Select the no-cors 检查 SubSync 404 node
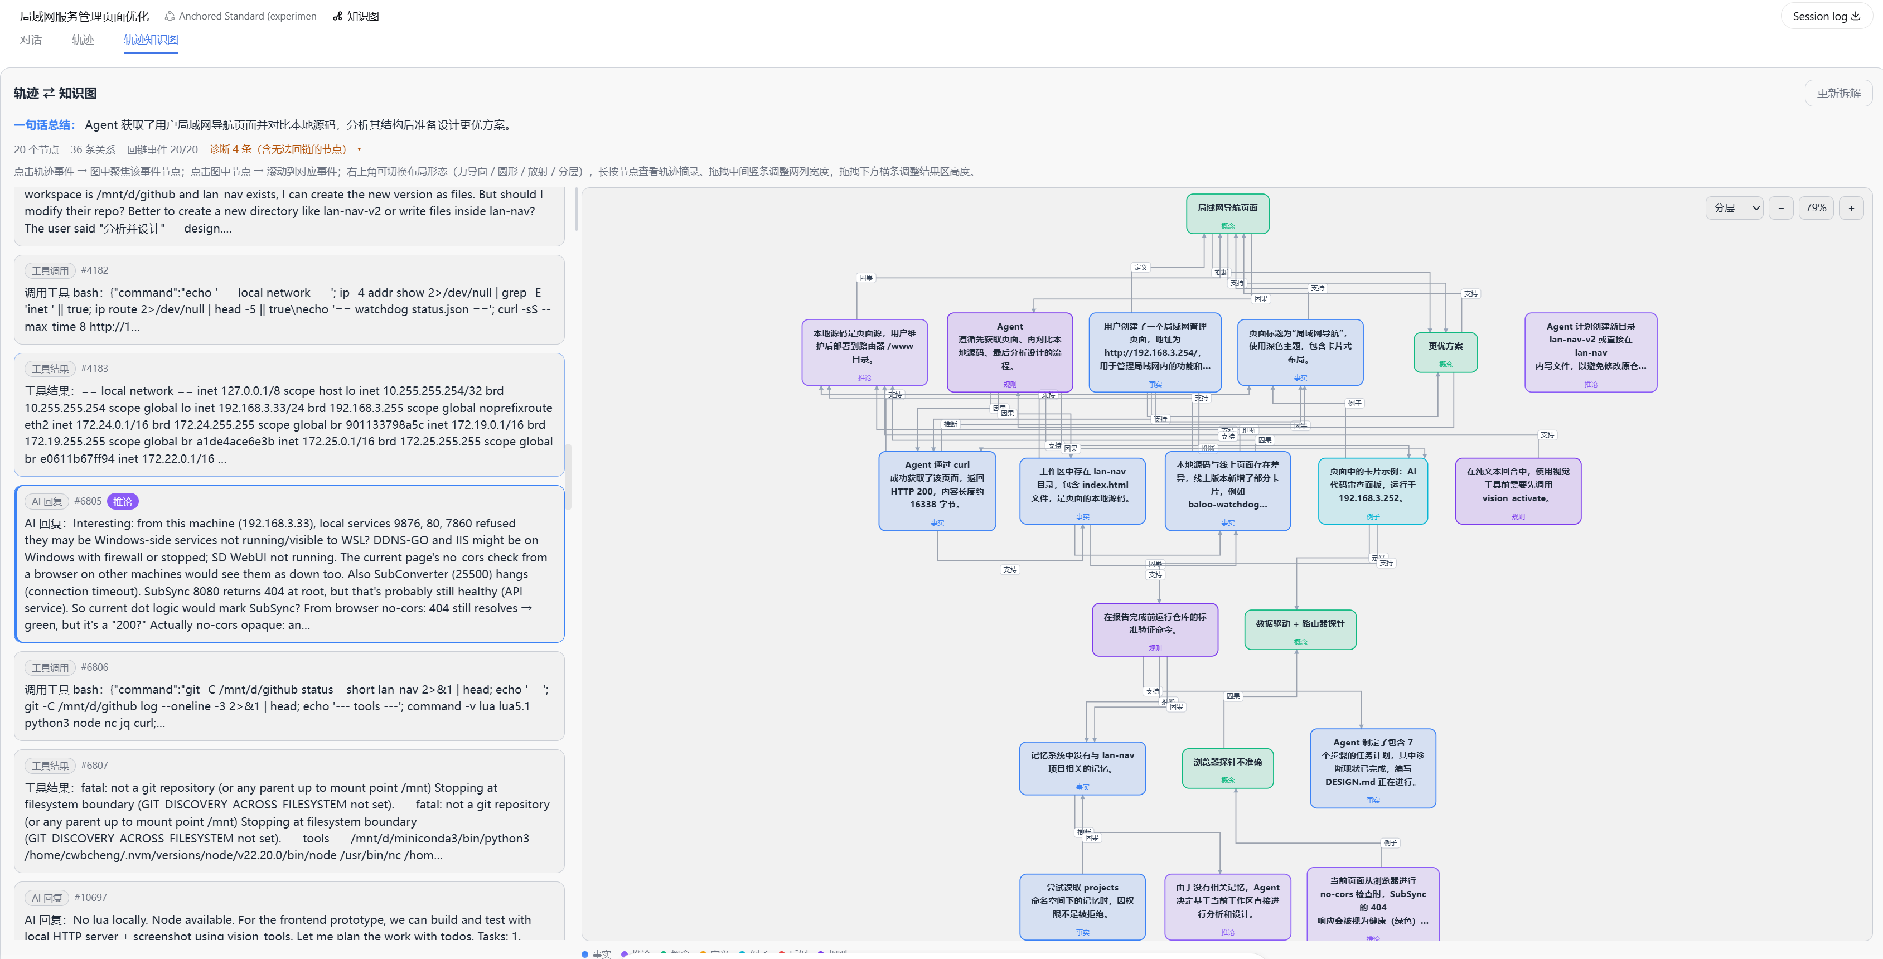The width and height of the screenshot is (1883, 959). pos(1373,905)
